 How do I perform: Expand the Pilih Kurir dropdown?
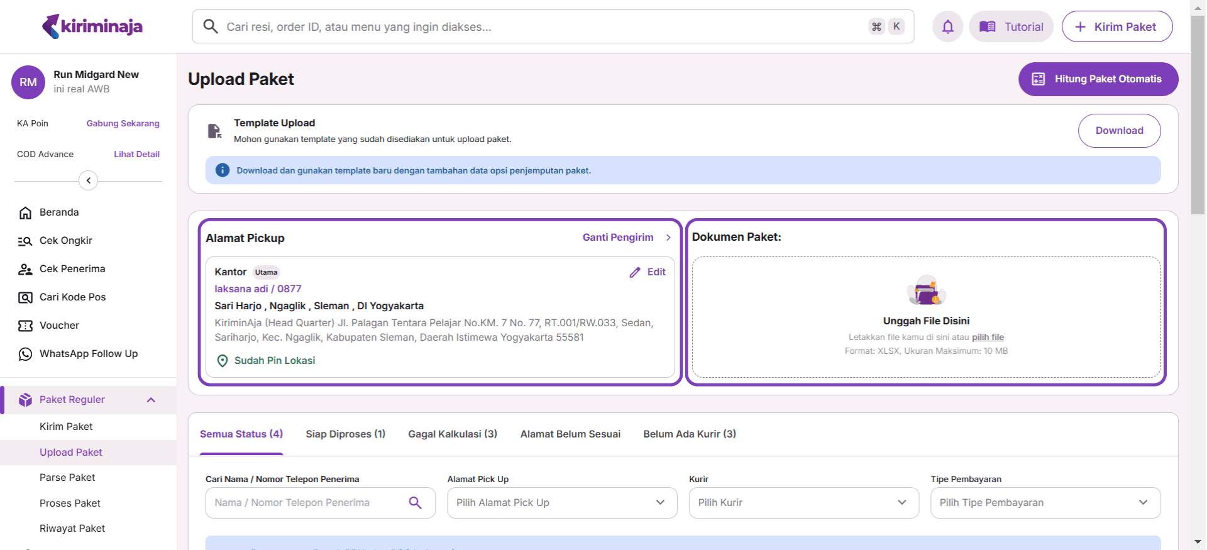pos(803,503)
